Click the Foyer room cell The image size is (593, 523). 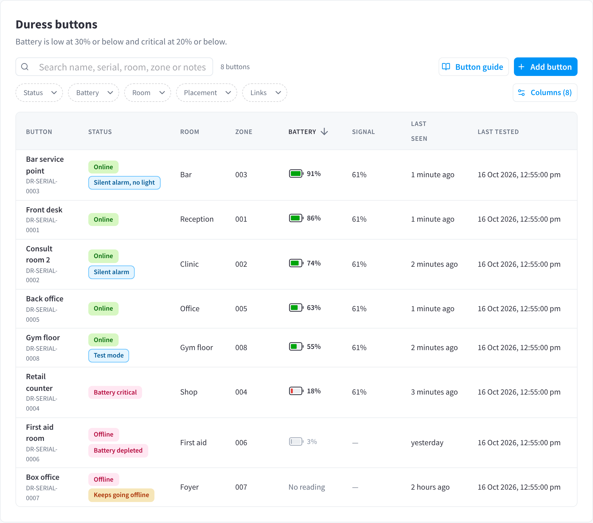(190, 487)
